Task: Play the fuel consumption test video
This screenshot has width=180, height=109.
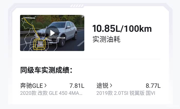Action: tap(52, 33)
